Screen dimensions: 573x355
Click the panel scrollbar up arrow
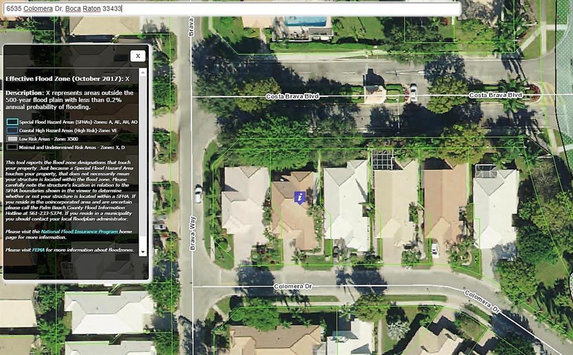pyautogui.click(x=143, y=72)
